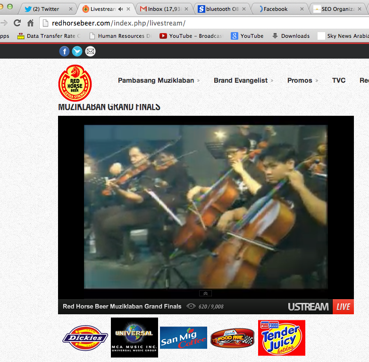Click the red LIVE badge
The height and width of the screenshot is (362, 369).
[x=343, y=307]
